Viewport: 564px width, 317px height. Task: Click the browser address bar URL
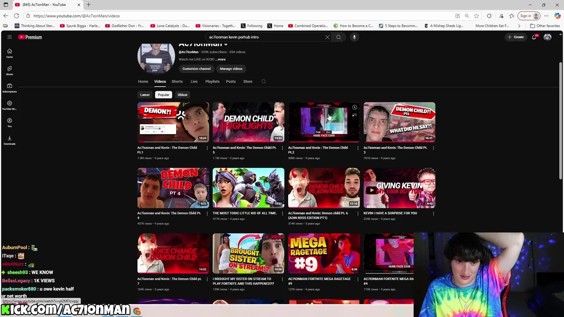tap(76, 16)
